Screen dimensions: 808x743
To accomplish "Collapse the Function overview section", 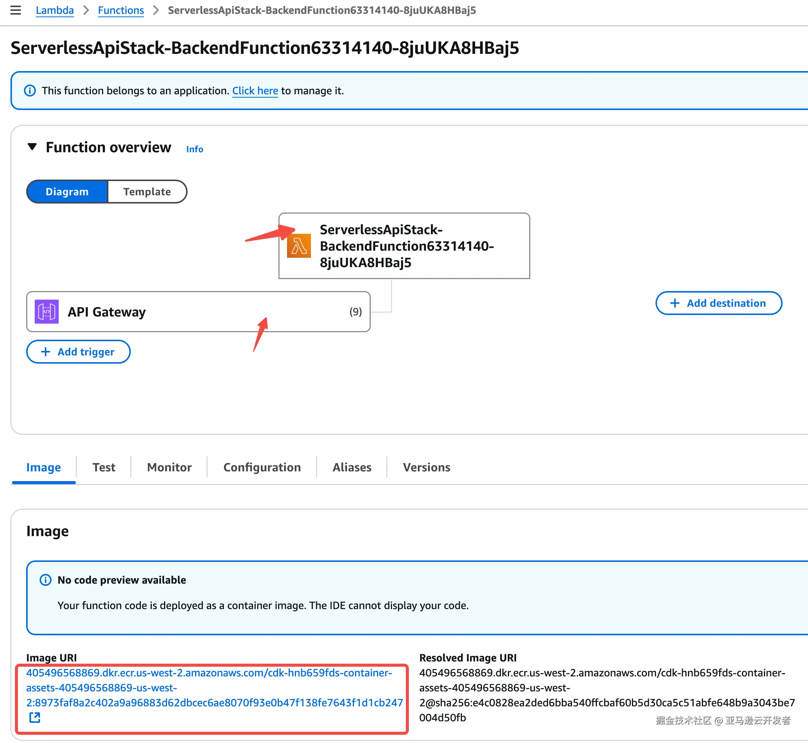I will coord(32,147).
